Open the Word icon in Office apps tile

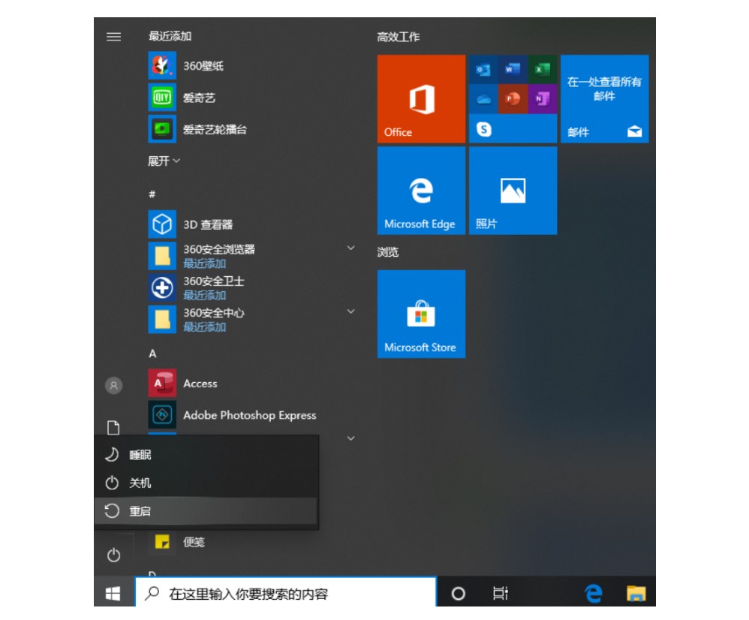(x=513, y=70)
